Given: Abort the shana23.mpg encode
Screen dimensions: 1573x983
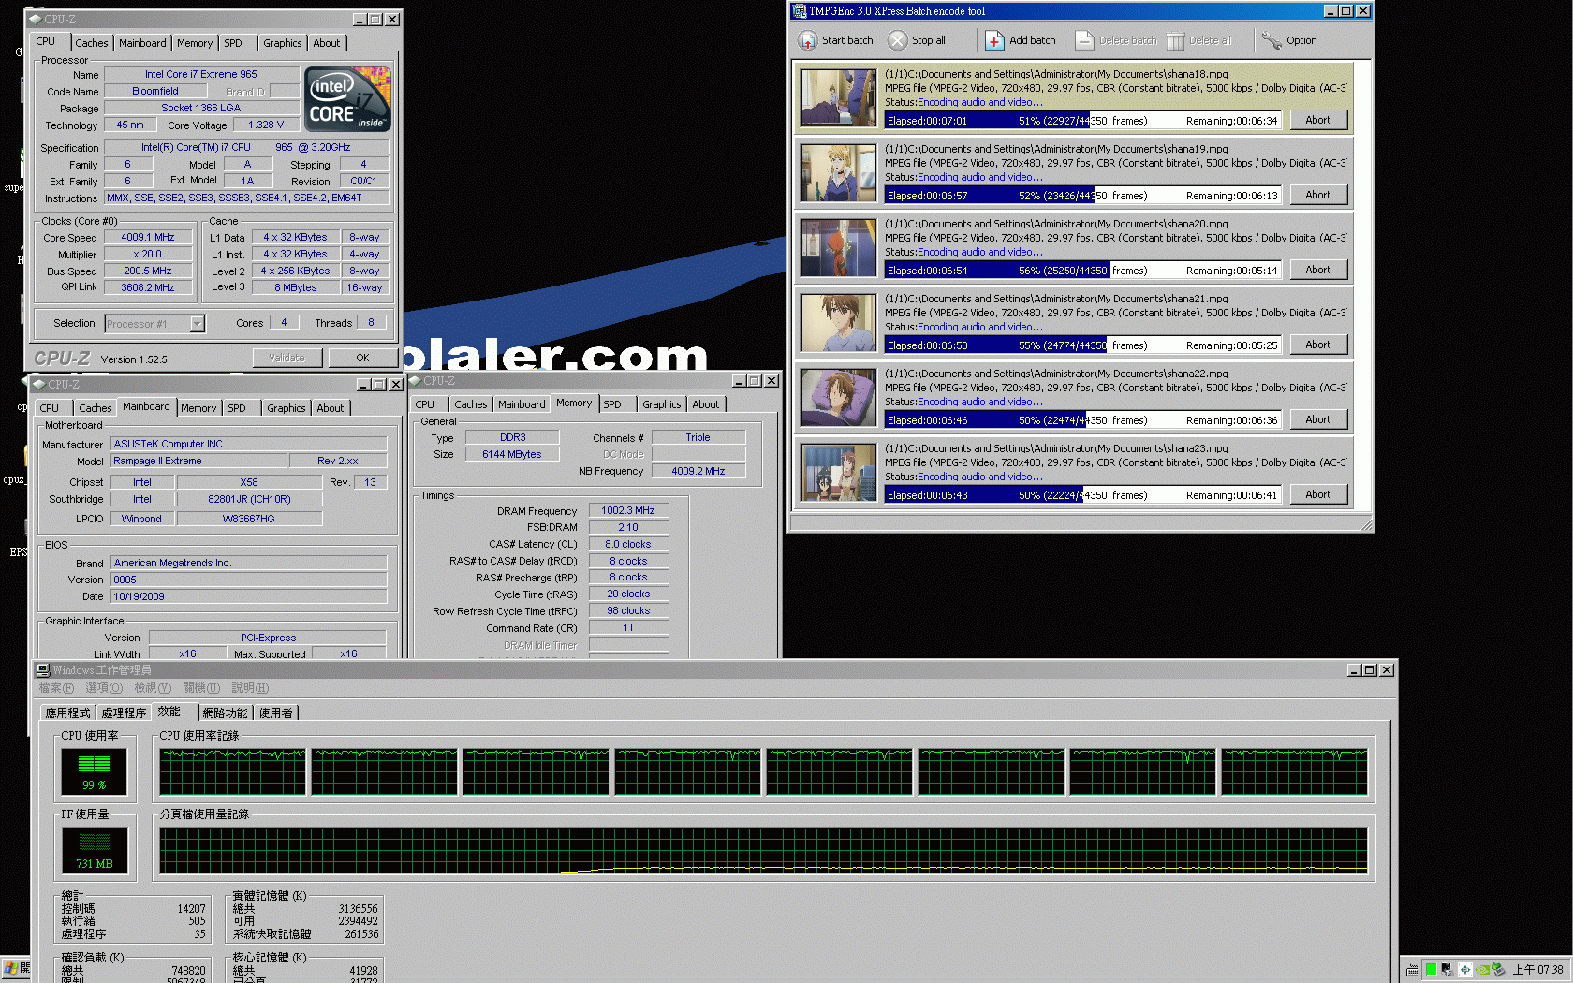Looking at the screenshot, I should tap(1317, 494).
